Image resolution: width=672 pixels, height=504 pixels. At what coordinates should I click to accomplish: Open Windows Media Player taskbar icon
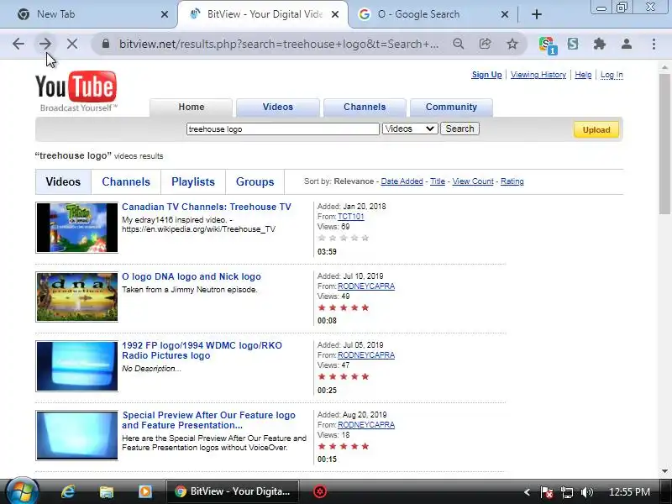pyautogui.click(x=144, y=491)
